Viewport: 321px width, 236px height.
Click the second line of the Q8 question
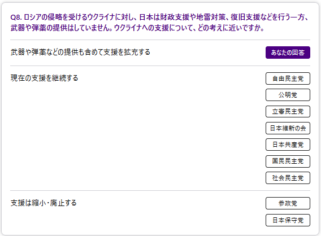[x=137, y=28]
